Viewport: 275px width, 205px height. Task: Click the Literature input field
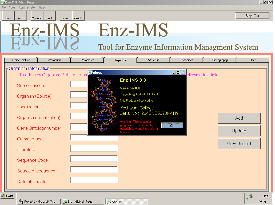[x=94, y=148]
